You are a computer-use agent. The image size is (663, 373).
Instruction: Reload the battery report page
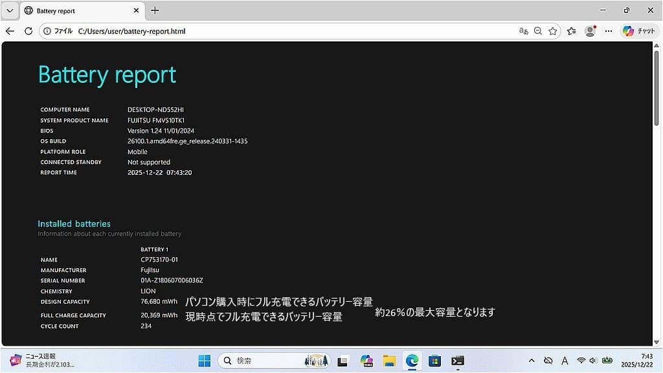(28, 31)
